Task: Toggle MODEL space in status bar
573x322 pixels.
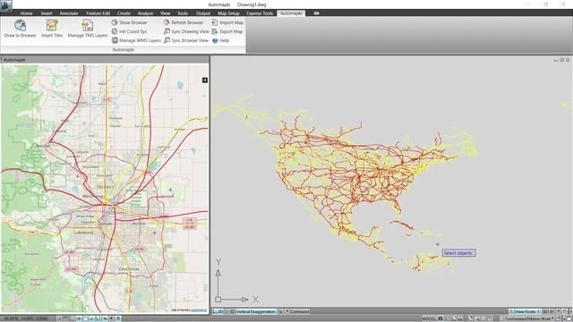Action: [429, 318]
